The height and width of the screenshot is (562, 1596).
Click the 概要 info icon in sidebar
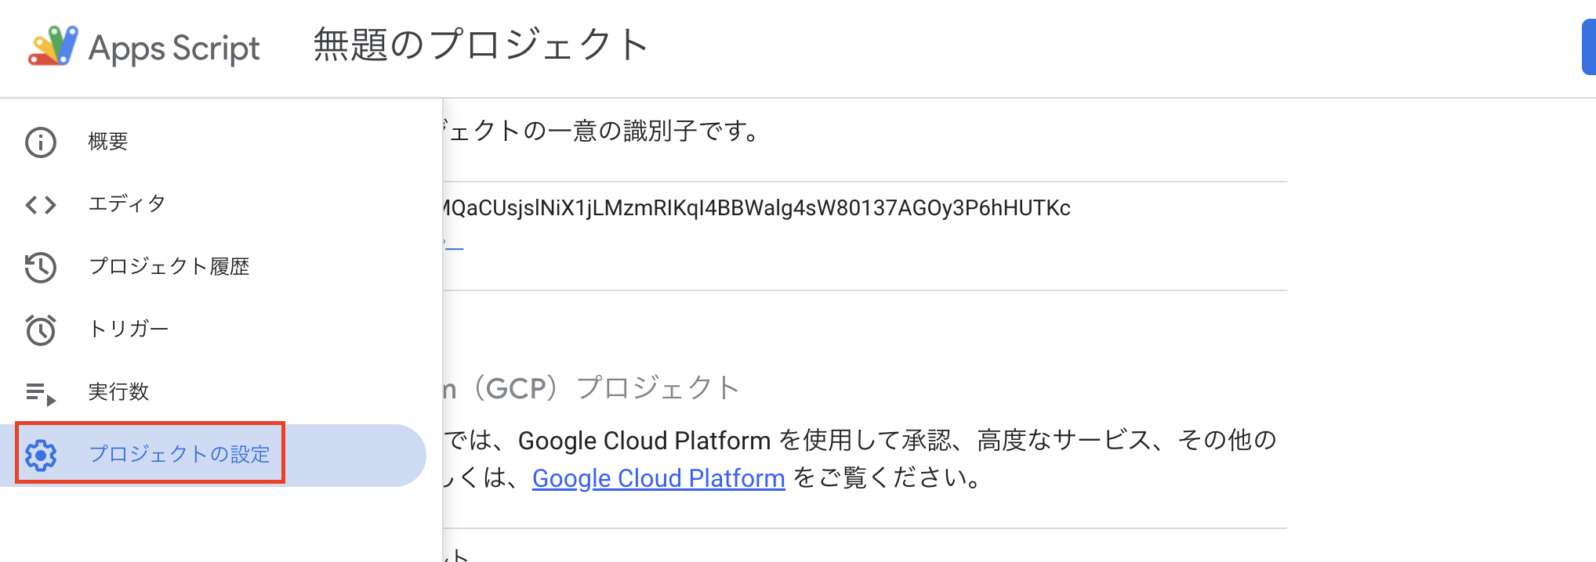click(40, 142)
